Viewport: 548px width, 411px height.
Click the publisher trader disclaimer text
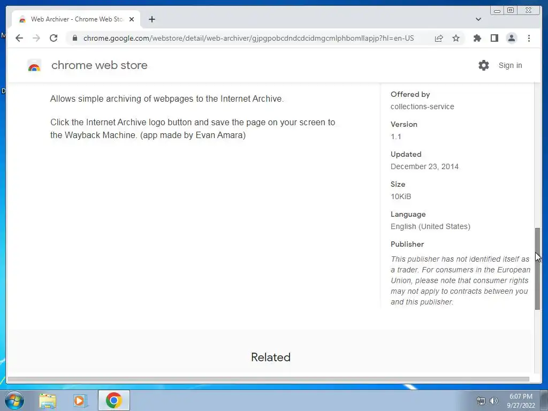point(460,280)
